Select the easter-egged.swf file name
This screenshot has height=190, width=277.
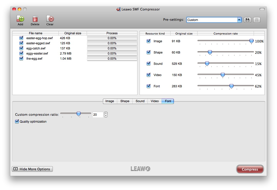38,43
